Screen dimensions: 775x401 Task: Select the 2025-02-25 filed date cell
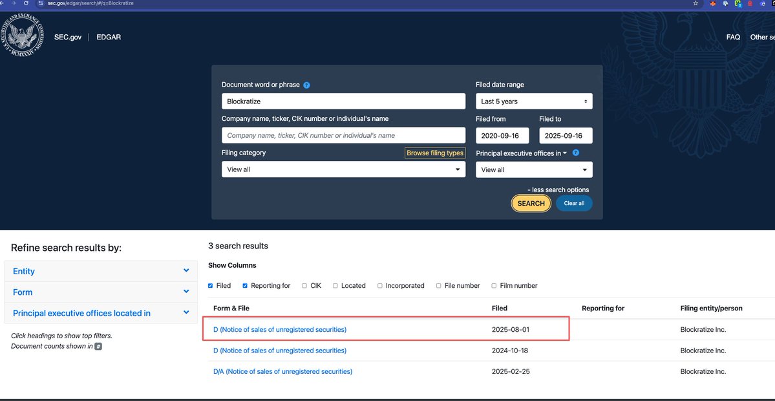511,371
